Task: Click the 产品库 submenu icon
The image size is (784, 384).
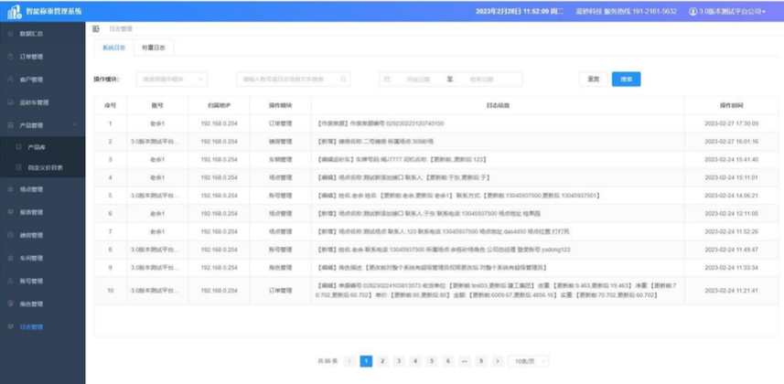Action: click(x=19, y=147)
